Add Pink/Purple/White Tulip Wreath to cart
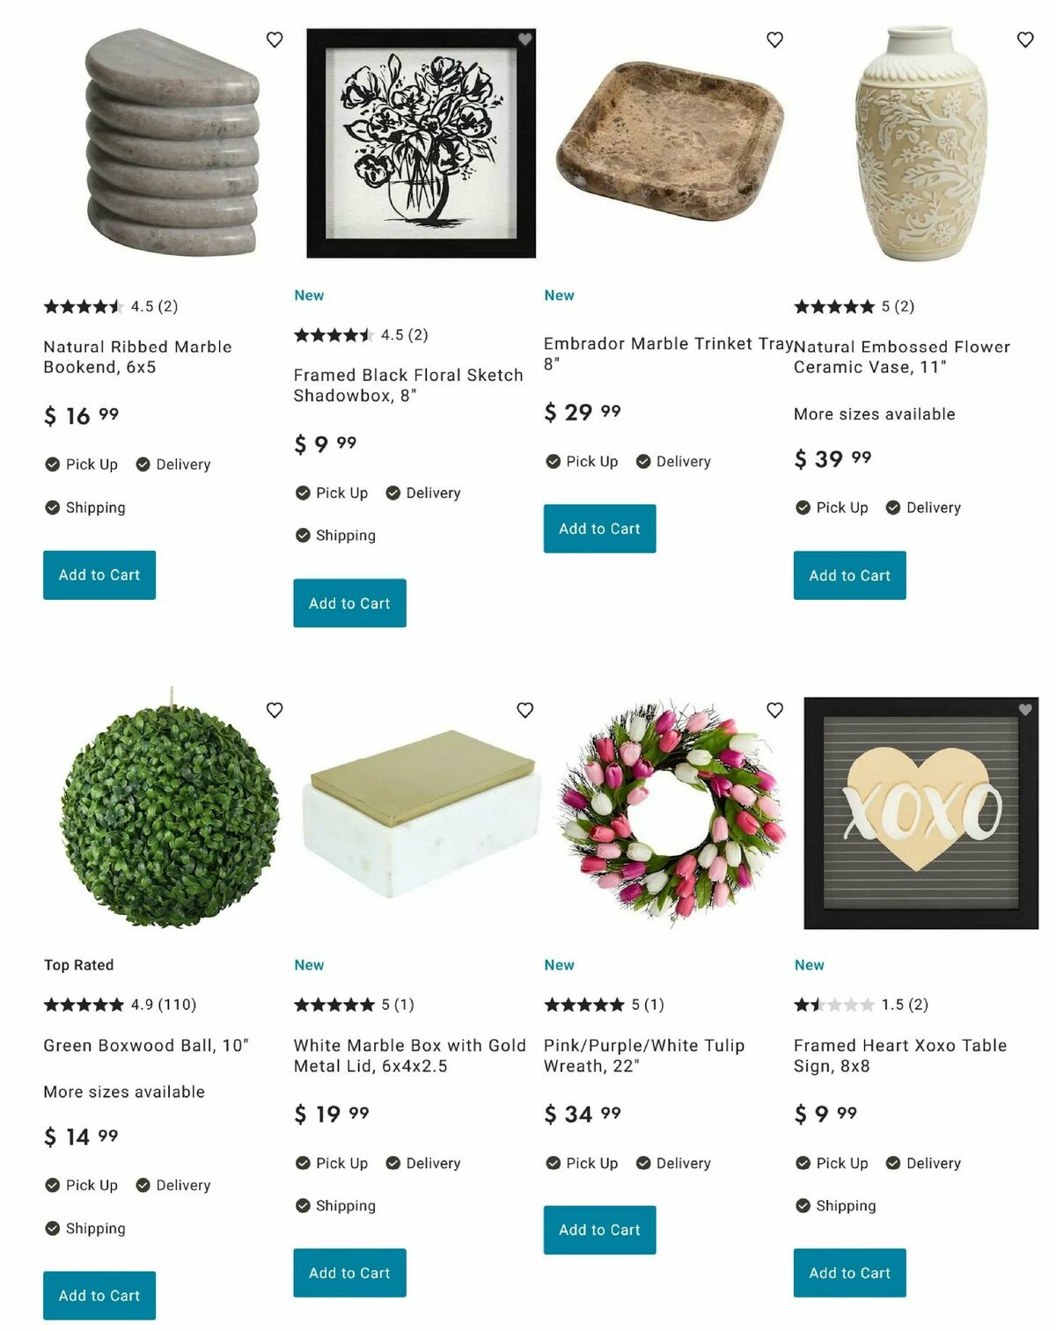 pyautogui.click(x=599, y=1230)
